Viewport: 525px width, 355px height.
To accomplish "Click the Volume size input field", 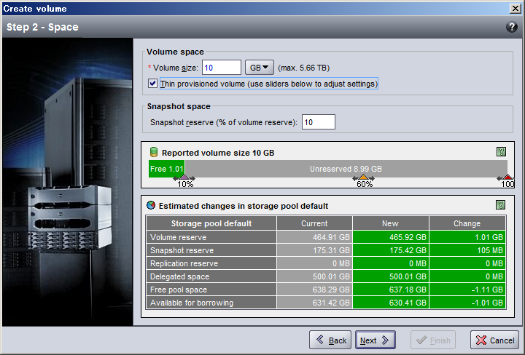I will 222,68.
